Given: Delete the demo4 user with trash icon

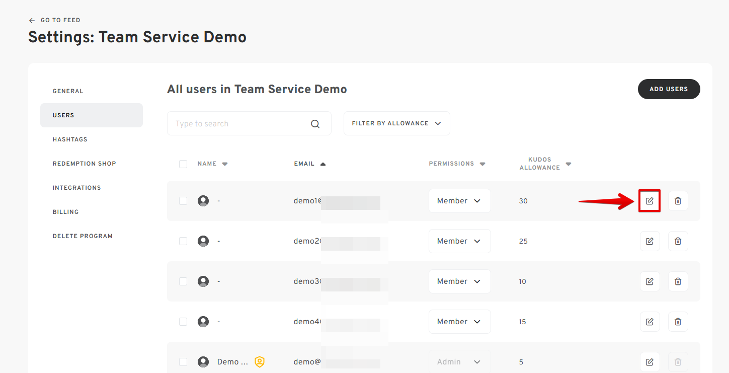Looking at the screenshot, I should (678, 322).
